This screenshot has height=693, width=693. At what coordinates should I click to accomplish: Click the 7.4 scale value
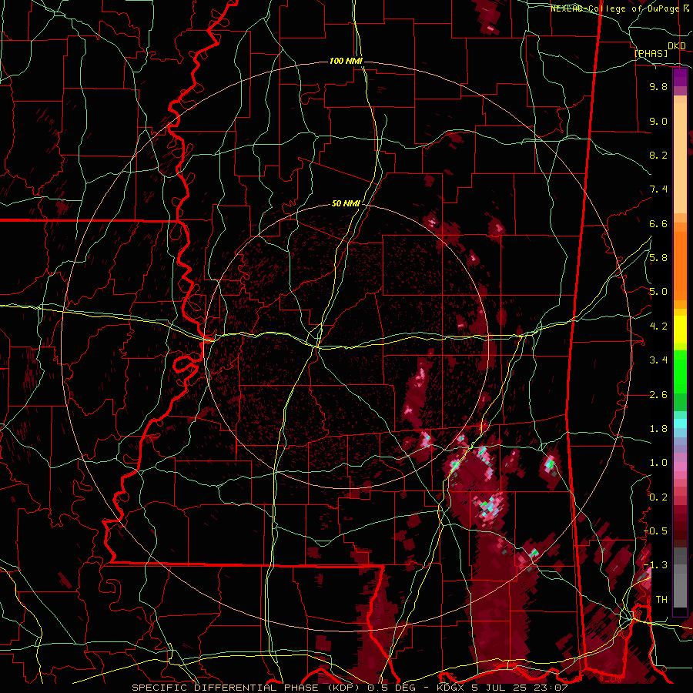pyautogui.click(x=658, y=189)
